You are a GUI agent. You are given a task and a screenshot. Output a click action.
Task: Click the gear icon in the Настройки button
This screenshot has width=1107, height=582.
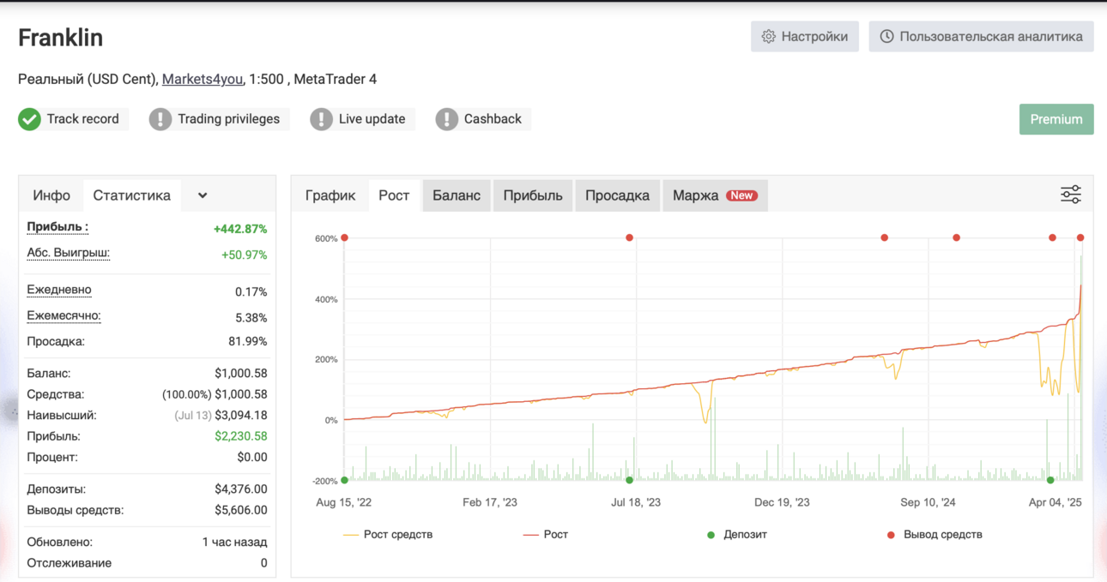coord(768,37)
